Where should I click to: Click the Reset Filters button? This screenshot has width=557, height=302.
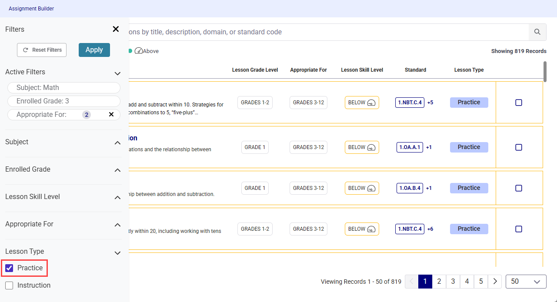(x=42, y=50)
